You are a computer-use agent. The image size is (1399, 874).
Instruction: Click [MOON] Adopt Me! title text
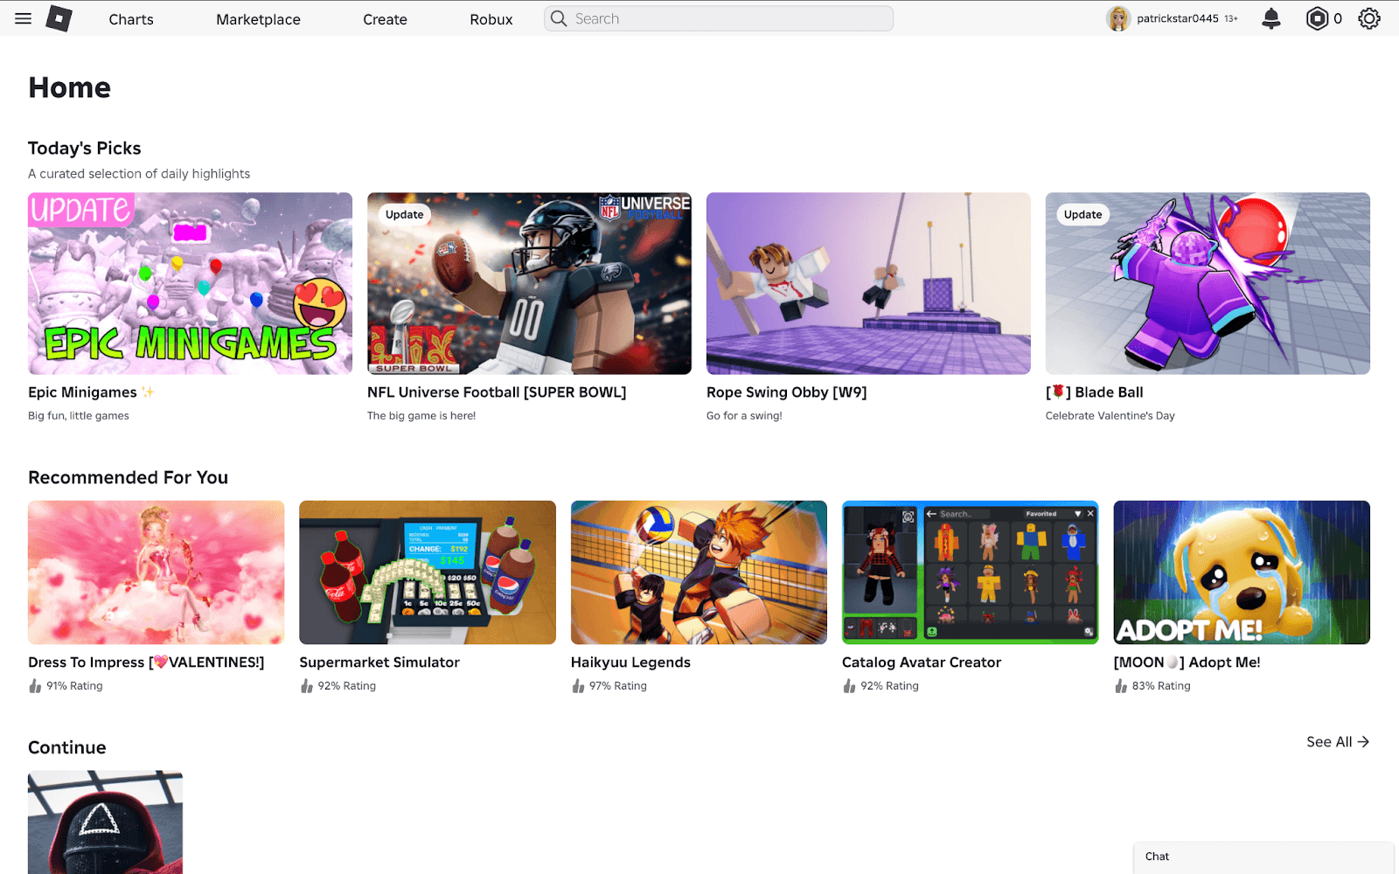coord(1187,662)
